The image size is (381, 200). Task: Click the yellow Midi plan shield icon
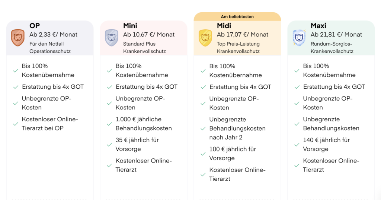pyautogui.click(x=205, y=38)
